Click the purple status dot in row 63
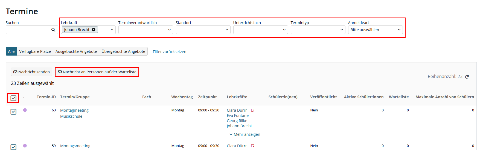This screenshot has height=150, width=483. pyautogui.click(x=25, y=110)
